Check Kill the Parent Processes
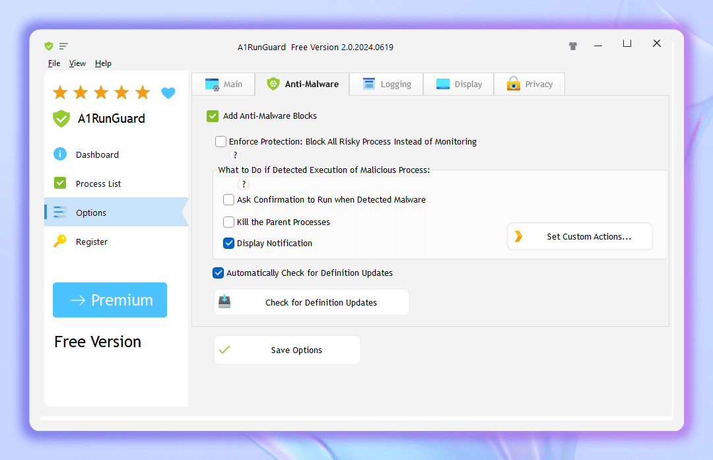Screen dimensions: 713x460 (228, 222)
